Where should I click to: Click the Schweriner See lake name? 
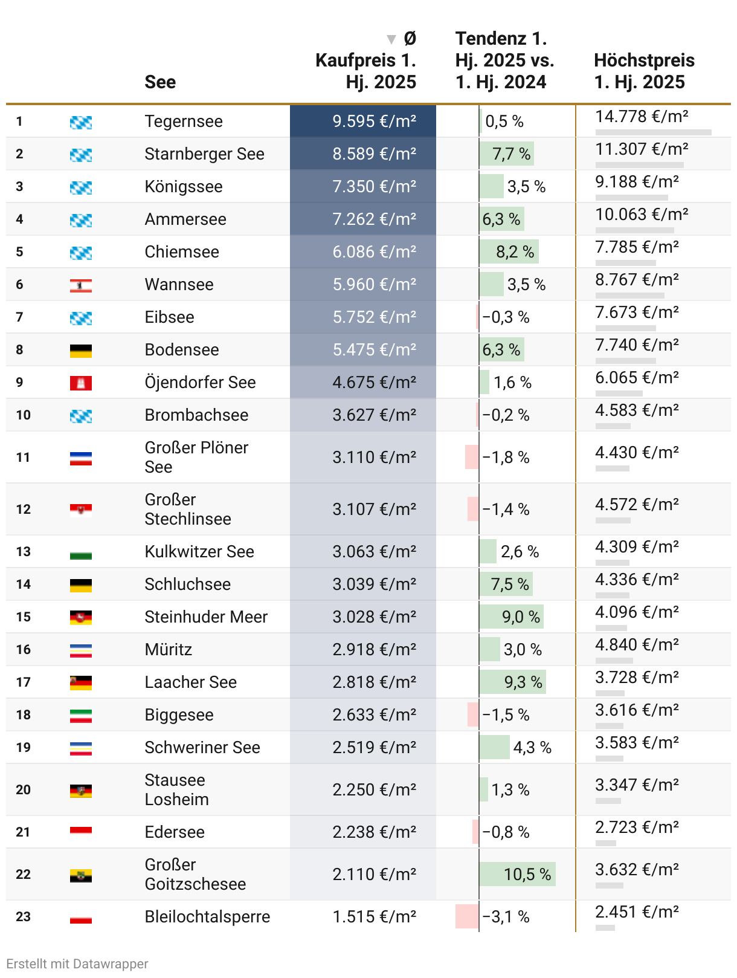coord(202,748)
